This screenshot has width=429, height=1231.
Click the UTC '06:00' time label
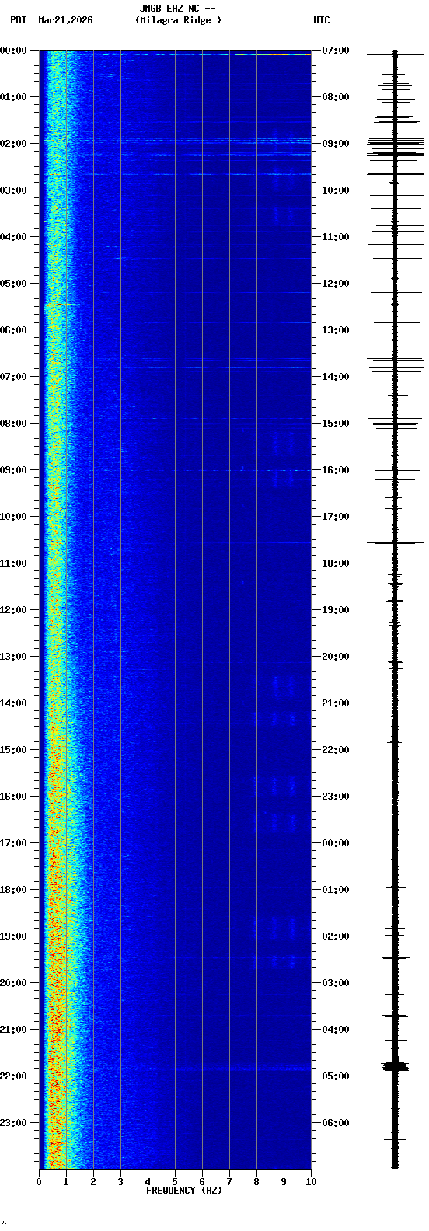[x=336, y=1123]
